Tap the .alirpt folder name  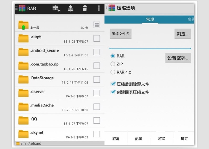(36, 37)
